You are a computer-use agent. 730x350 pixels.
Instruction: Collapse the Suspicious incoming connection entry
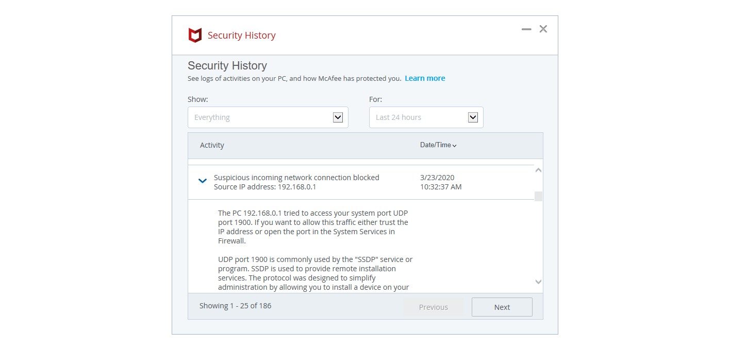pos(203,181)
